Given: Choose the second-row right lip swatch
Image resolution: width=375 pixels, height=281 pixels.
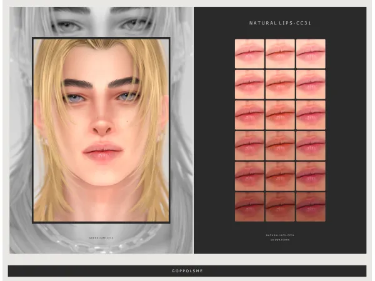Looking at the screenshot, I should [x=311, y=84].
